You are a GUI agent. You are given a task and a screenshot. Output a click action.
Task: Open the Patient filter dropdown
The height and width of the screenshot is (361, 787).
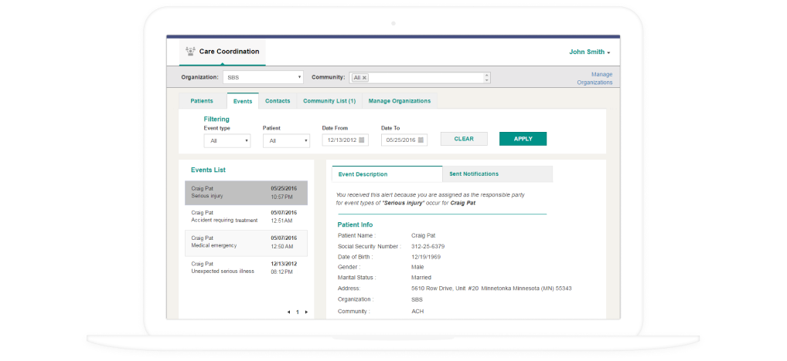pos(286,140)
